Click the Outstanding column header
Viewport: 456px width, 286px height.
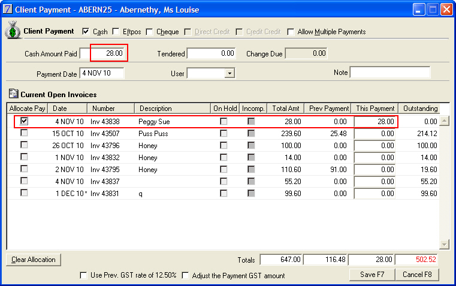419,109
